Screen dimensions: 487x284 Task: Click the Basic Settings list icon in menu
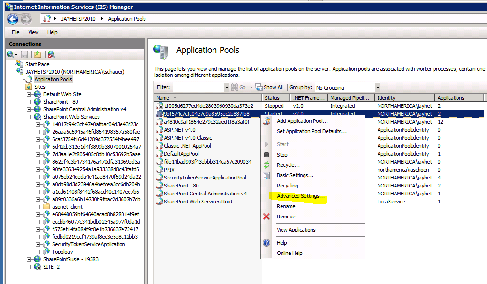click(266, 175)
